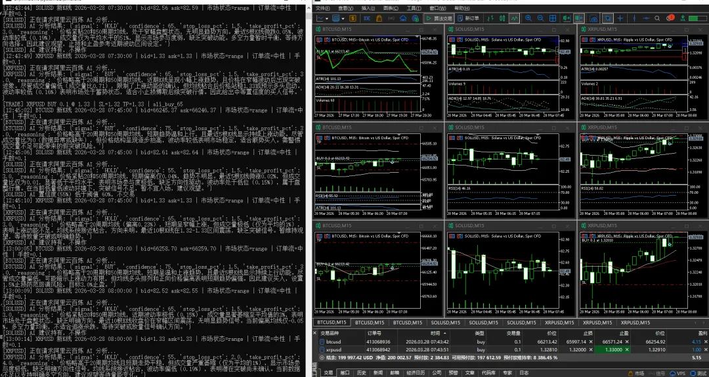This screenshot has width=709, height=377.
Task: Click the green connection status bar
Action: [x=697, y=18]
